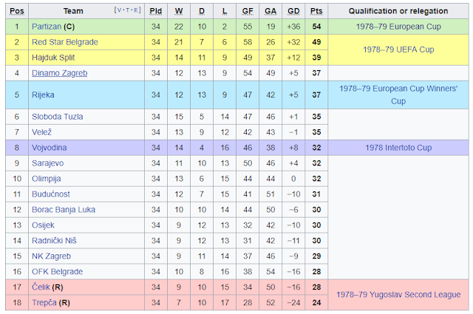
Task: Open the Red Star Belgrade link
Action: click(65, 42)
